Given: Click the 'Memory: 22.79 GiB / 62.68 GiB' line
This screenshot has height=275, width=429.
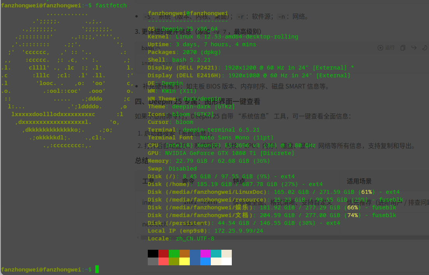Looking at the screenshot, I should tap(209, 161).
